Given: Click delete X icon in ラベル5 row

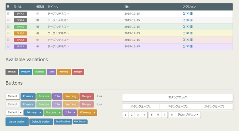Looking at the screenshot, I should 187,46.
